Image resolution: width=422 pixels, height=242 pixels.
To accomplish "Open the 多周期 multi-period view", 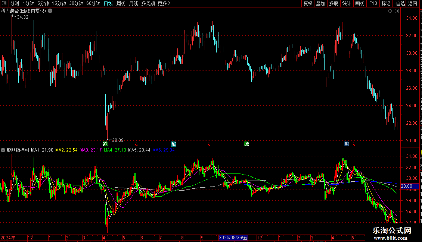I will 148,3.
